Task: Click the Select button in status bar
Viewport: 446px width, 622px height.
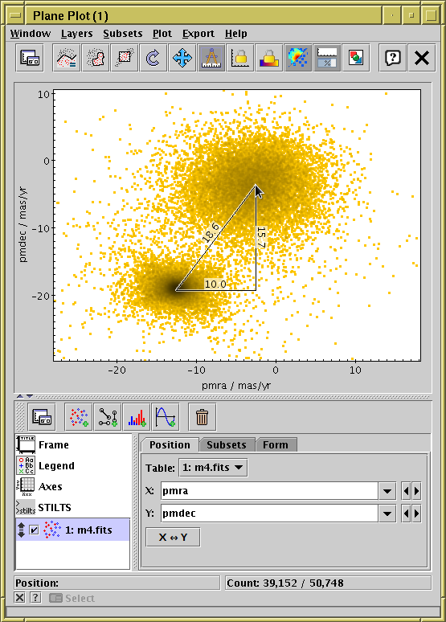Action: tap(72, 598)
